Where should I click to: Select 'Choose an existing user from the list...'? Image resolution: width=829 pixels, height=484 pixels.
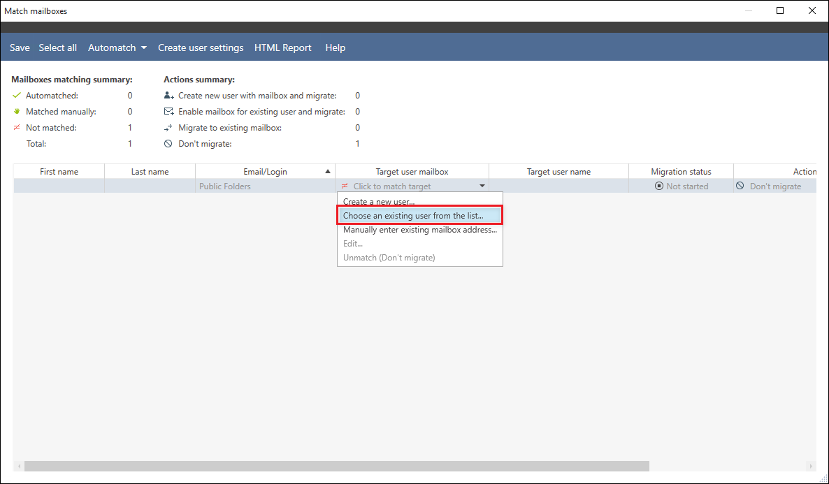click(420, 216)
